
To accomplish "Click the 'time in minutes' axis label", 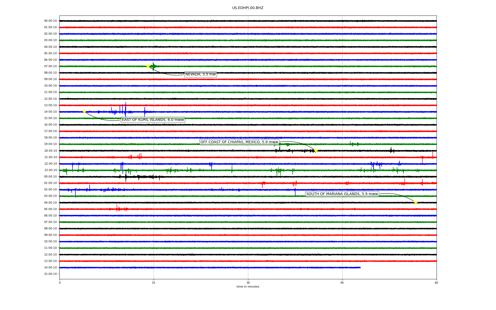I will (248, 287).
